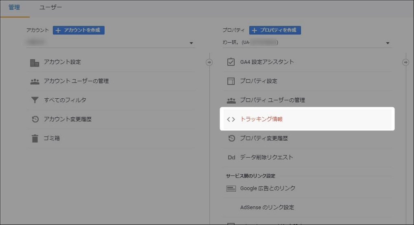Click the building icon beside アカウント設定

(35, 63)
